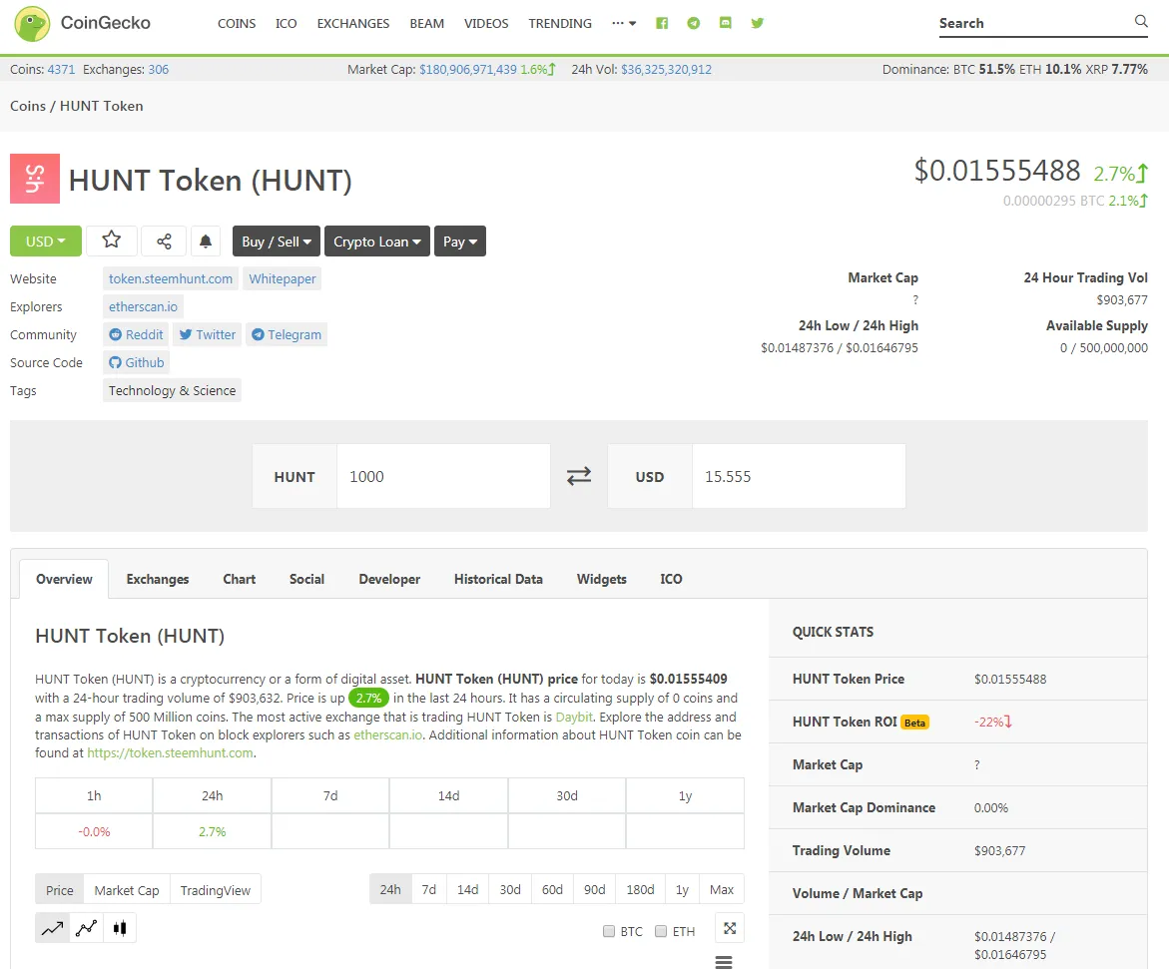Select the line chart type icon
The image size is (1169, 969).
click(x=52, y=928)
